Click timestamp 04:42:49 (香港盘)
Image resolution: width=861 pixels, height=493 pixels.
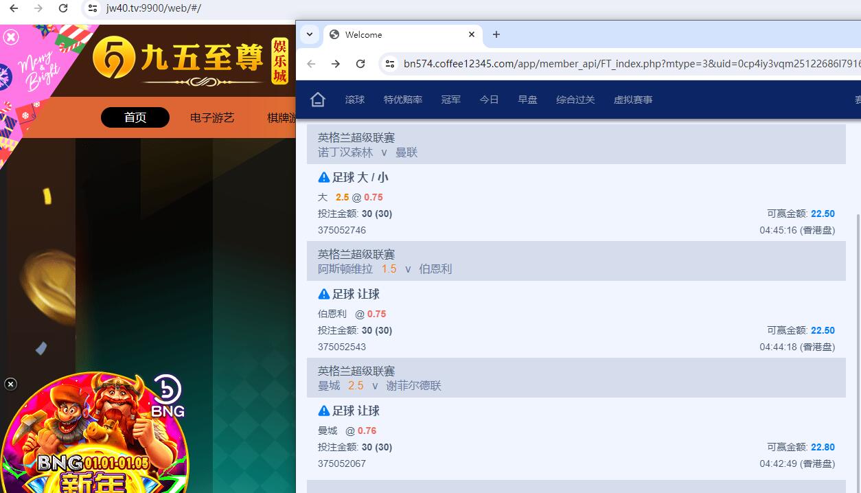[797, 463]
